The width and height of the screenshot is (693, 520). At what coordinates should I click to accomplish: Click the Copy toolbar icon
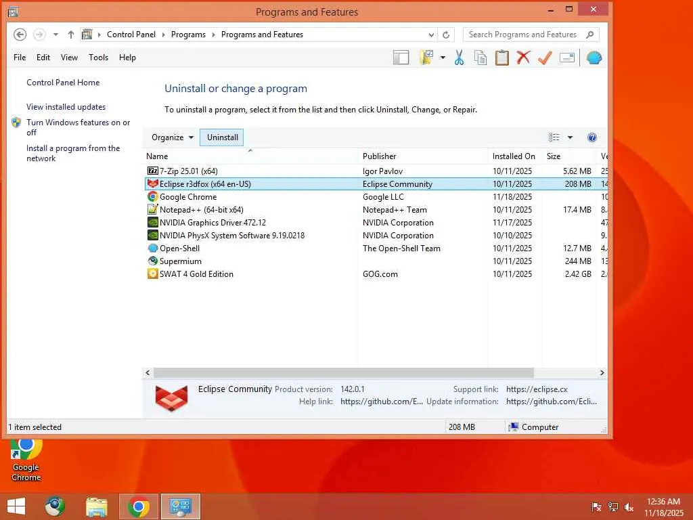click(x=480, y=58)
